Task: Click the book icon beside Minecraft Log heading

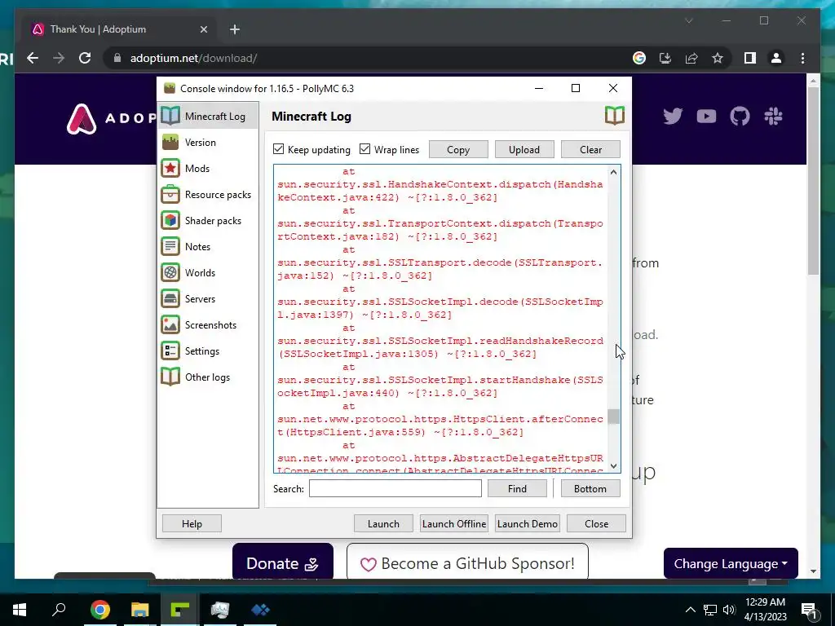Action: click(x=615, y=116)
